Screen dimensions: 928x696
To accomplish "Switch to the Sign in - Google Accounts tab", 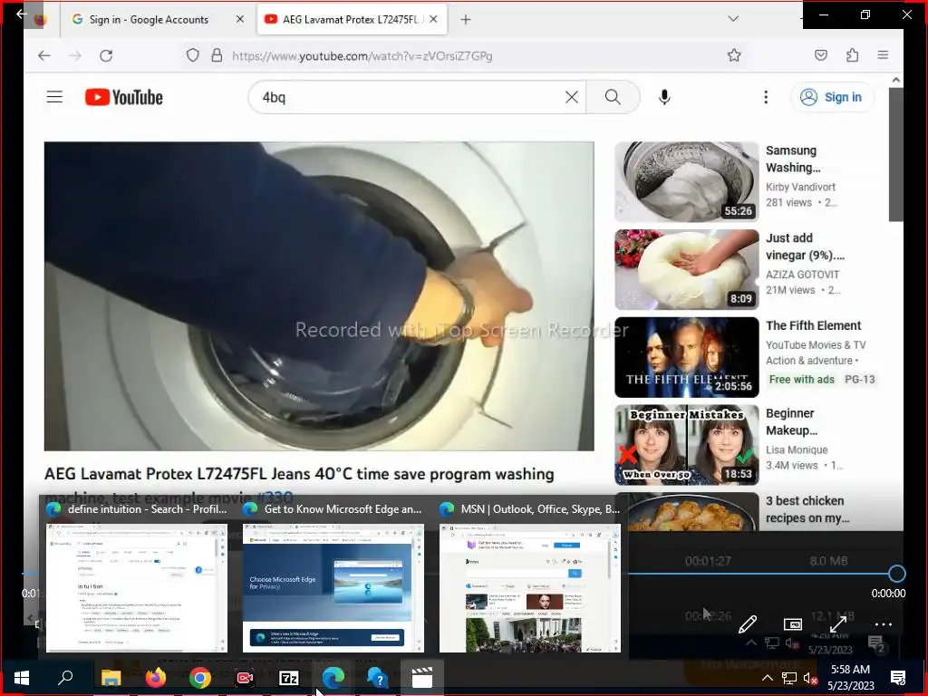I will tap(148, 20).
